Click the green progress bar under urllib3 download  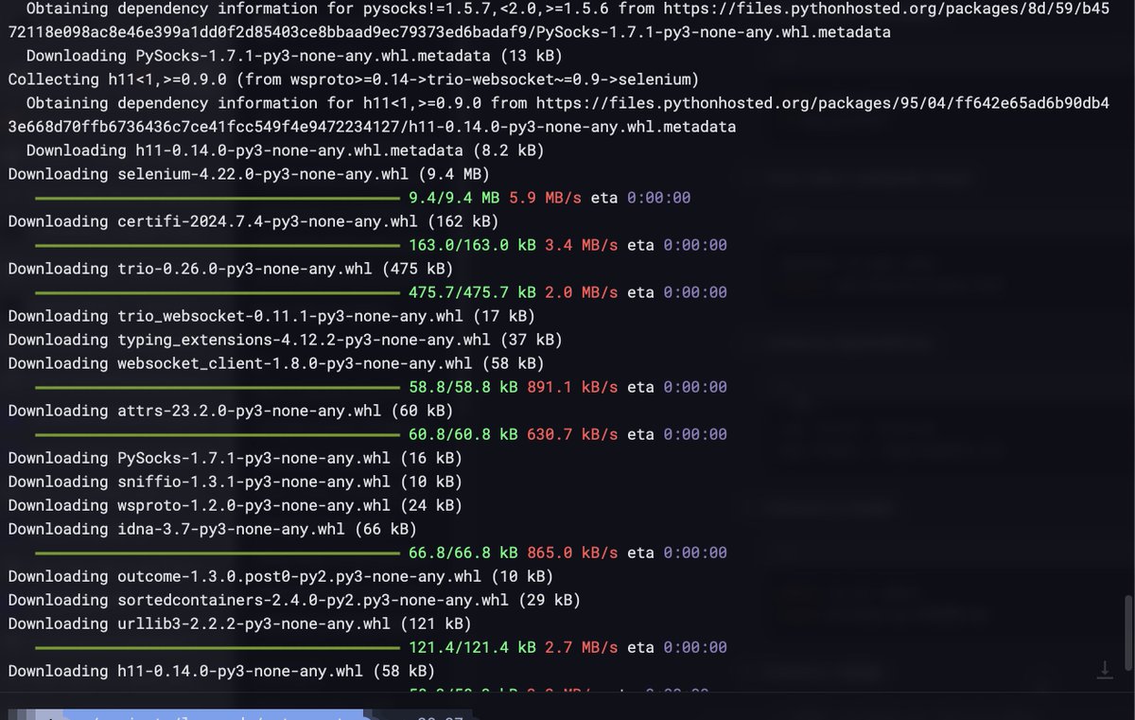pos(218,647)
